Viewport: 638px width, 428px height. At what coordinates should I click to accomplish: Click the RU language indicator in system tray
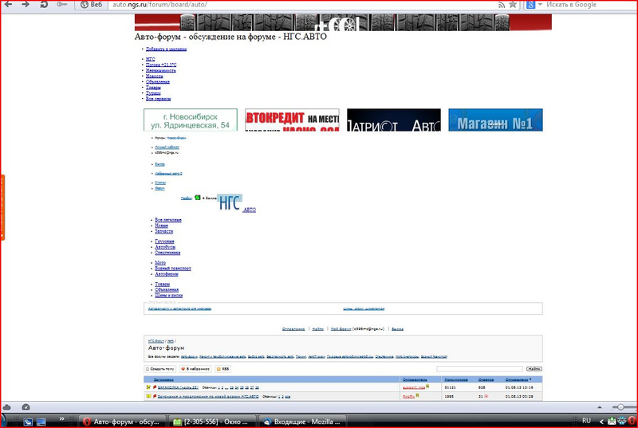pyautogui.click(x=586, y=421)
